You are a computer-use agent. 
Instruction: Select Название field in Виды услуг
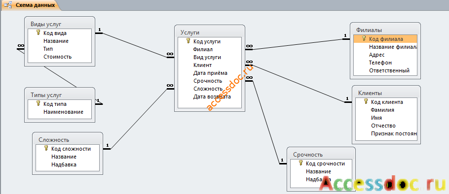pyautogui.click(x=60, y=41)
